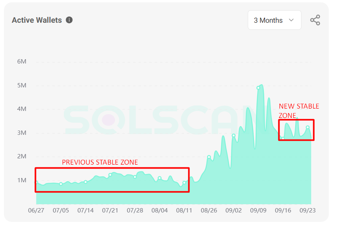
Task: Click the chevron arrow in the range selector
Action: [x=291, y=20]
